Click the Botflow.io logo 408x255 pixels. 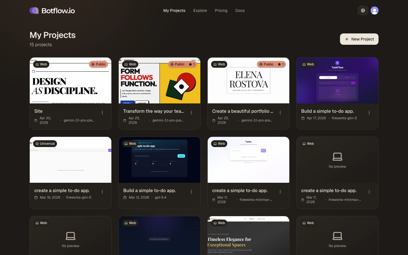(x=52, y=10)
